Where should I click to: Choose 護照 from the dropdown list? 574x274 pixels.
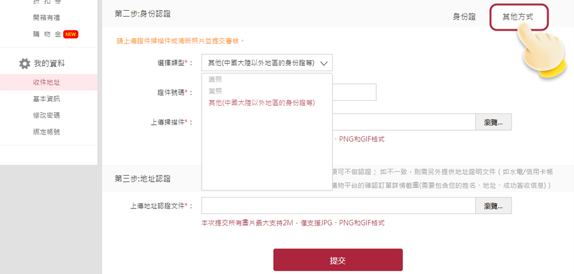tap(216, 80)
